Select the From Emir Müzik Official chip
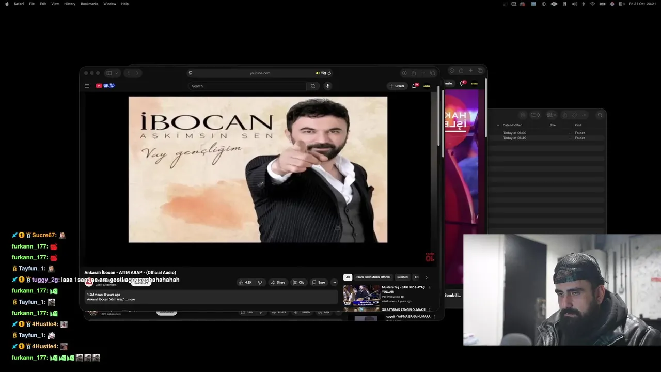Screen dimensions: 661x372 373,277
